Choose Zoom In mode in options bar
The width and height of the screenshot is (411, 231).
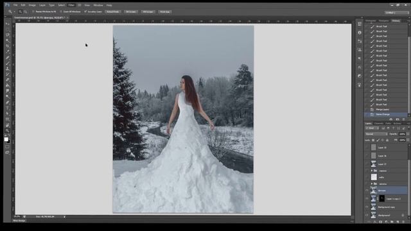tap(20, 12)
